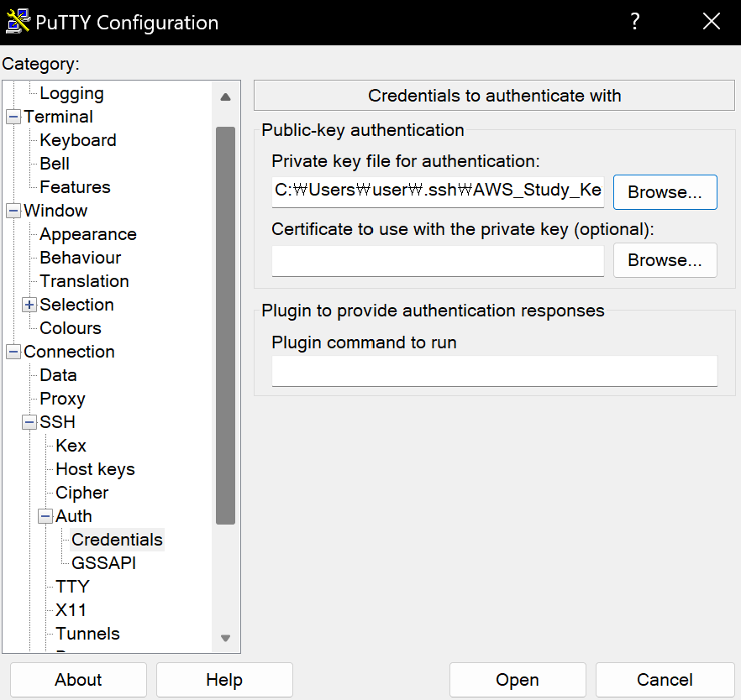Image resolution: width=741 pixels, height=700 pixels.
Task: Select the Connection category
Action: (69, 352)
